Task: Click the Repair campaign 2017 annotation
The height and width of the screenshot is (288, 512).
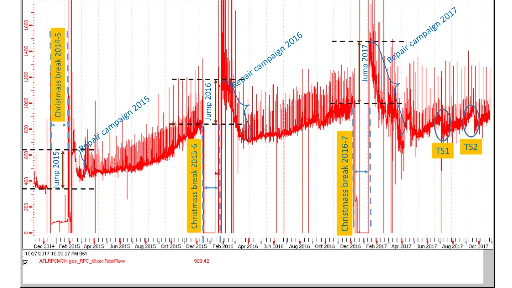Action: coord(423,36)
